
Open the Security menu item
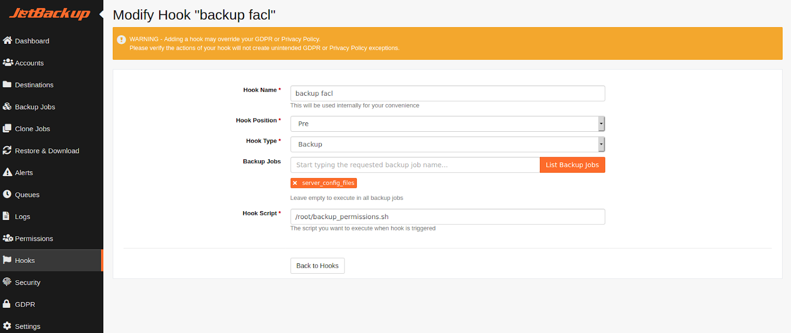[51, 282]
